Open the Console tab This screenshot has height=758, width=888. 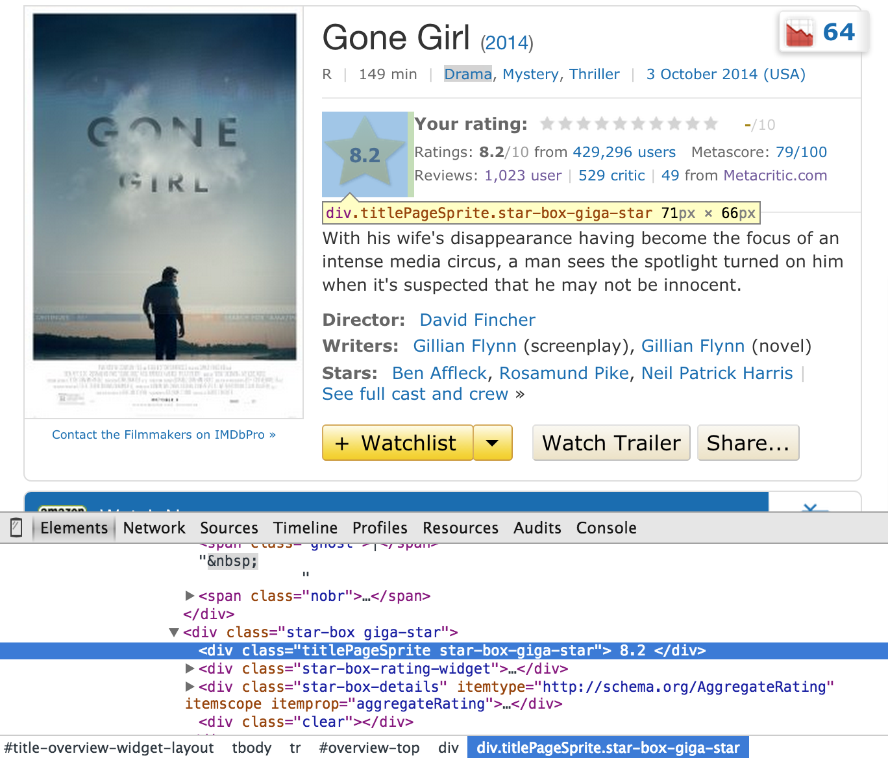[606, 528]
